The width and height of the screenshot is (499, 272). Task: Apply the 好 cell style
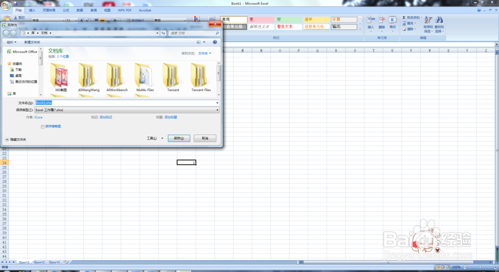click(288, 19)
